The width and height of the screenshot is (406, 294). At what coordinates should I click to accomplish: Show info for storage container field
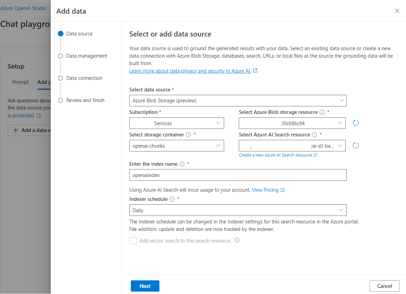tap(188, 135)
